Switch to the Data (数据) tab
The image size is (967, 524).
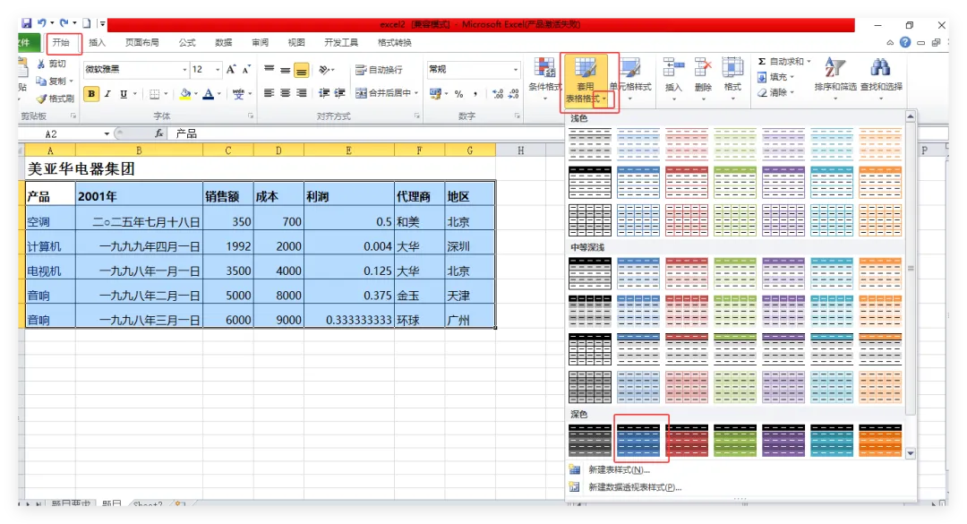click(x=223, y=43)
